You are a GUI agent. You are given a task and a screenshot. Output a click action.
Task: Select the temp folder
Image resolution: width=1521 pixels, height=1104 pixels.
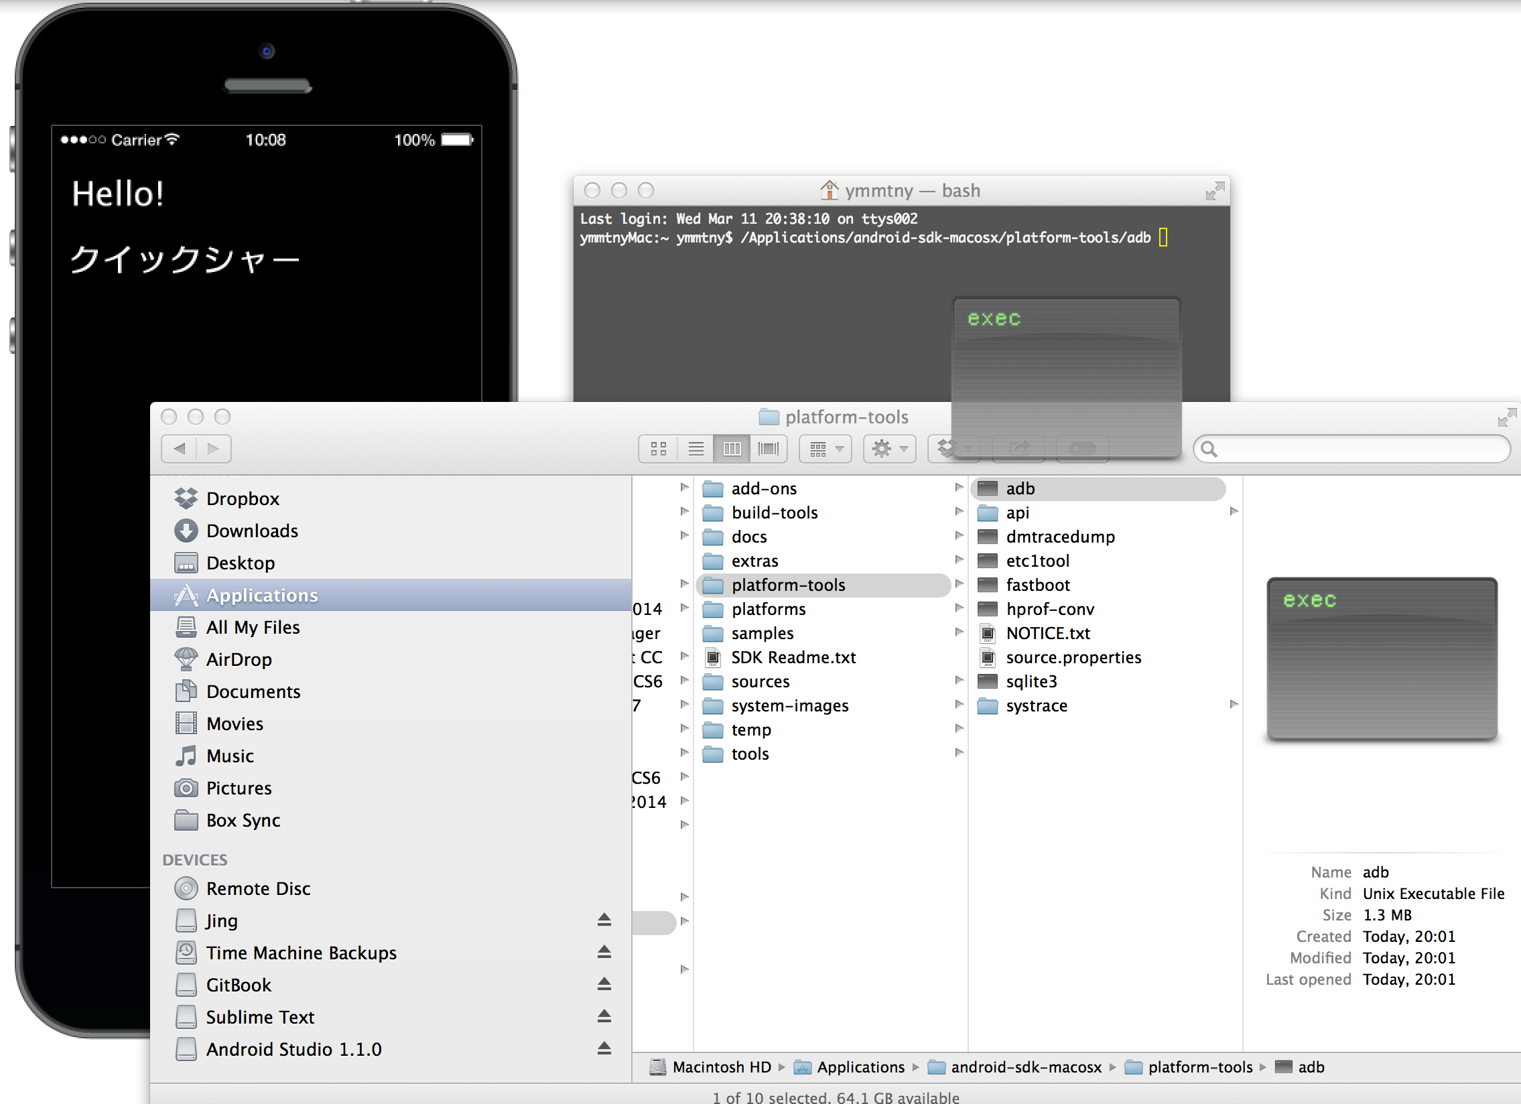click(823, 730)
